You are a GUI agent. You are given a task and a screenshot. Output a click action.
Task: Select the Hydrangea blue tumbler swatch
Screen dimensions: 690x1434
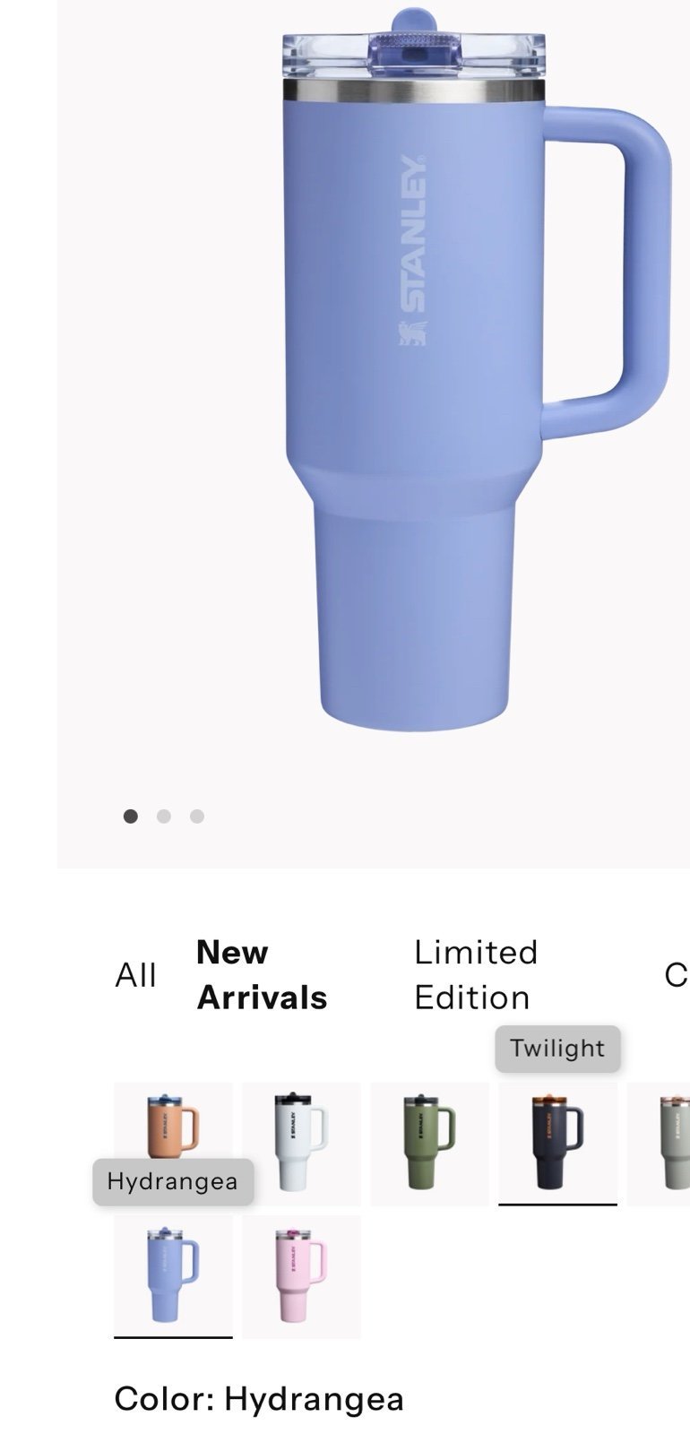coord(173,1276)
